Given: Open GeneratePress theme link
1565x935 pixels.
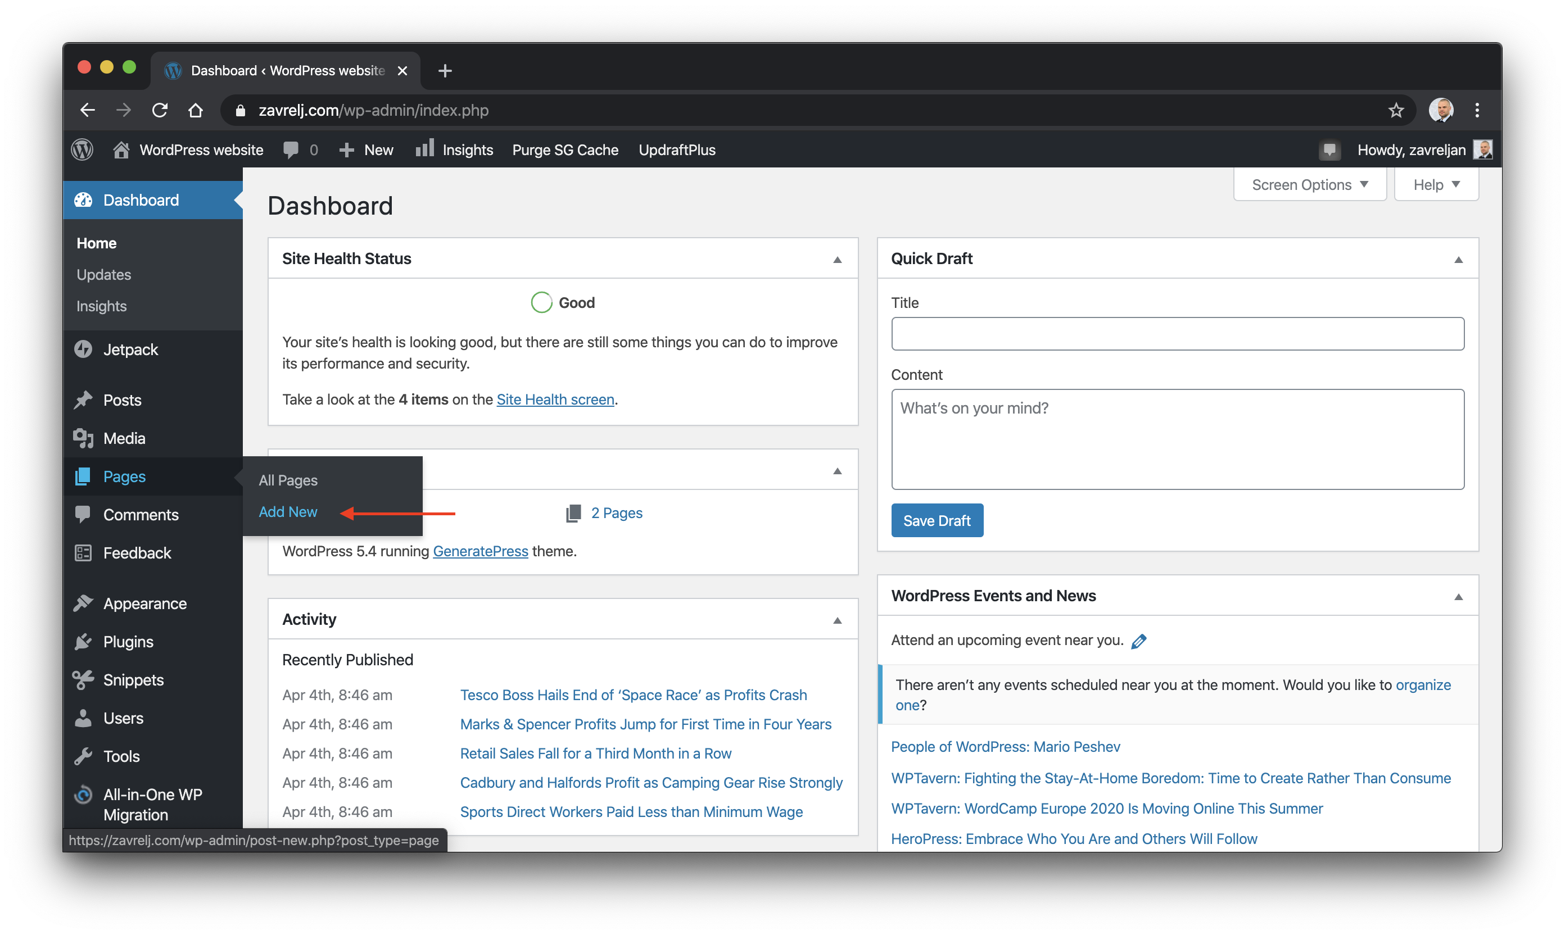Looking at the screenshot, I should (480, 551).
